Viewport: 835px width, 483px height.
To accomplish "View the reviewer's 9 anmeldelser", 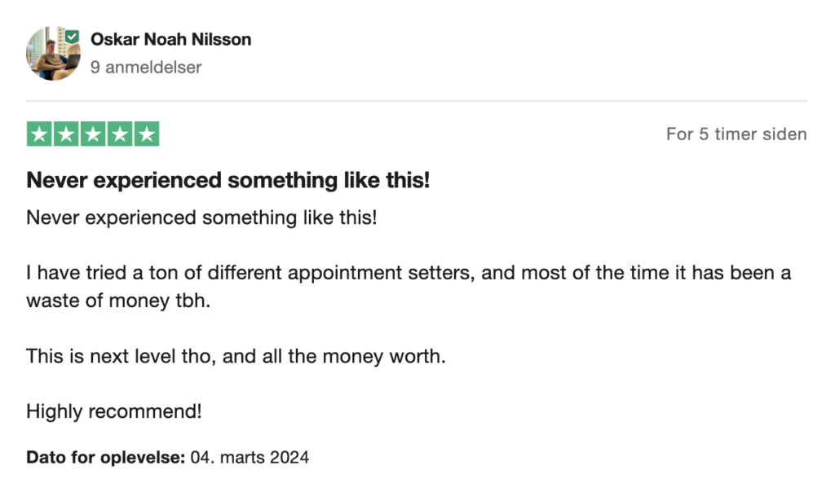I will pyautogui.click(x=146, y=68).
